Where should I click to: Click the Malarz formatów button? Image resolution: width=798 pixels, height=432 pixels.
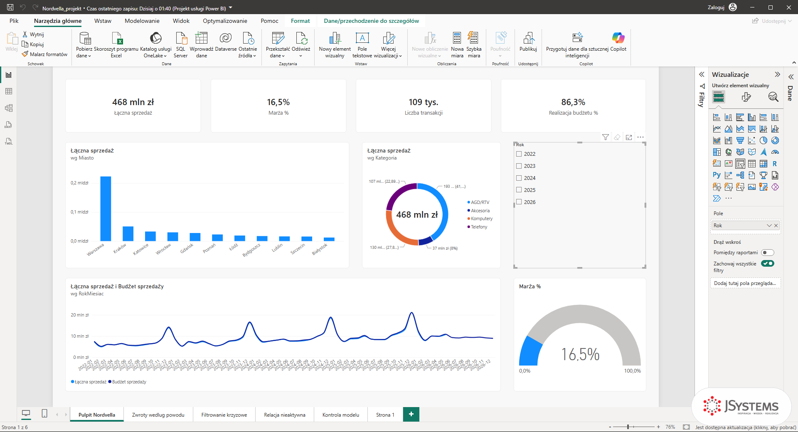pyautogui.click(x=44, y=54)
